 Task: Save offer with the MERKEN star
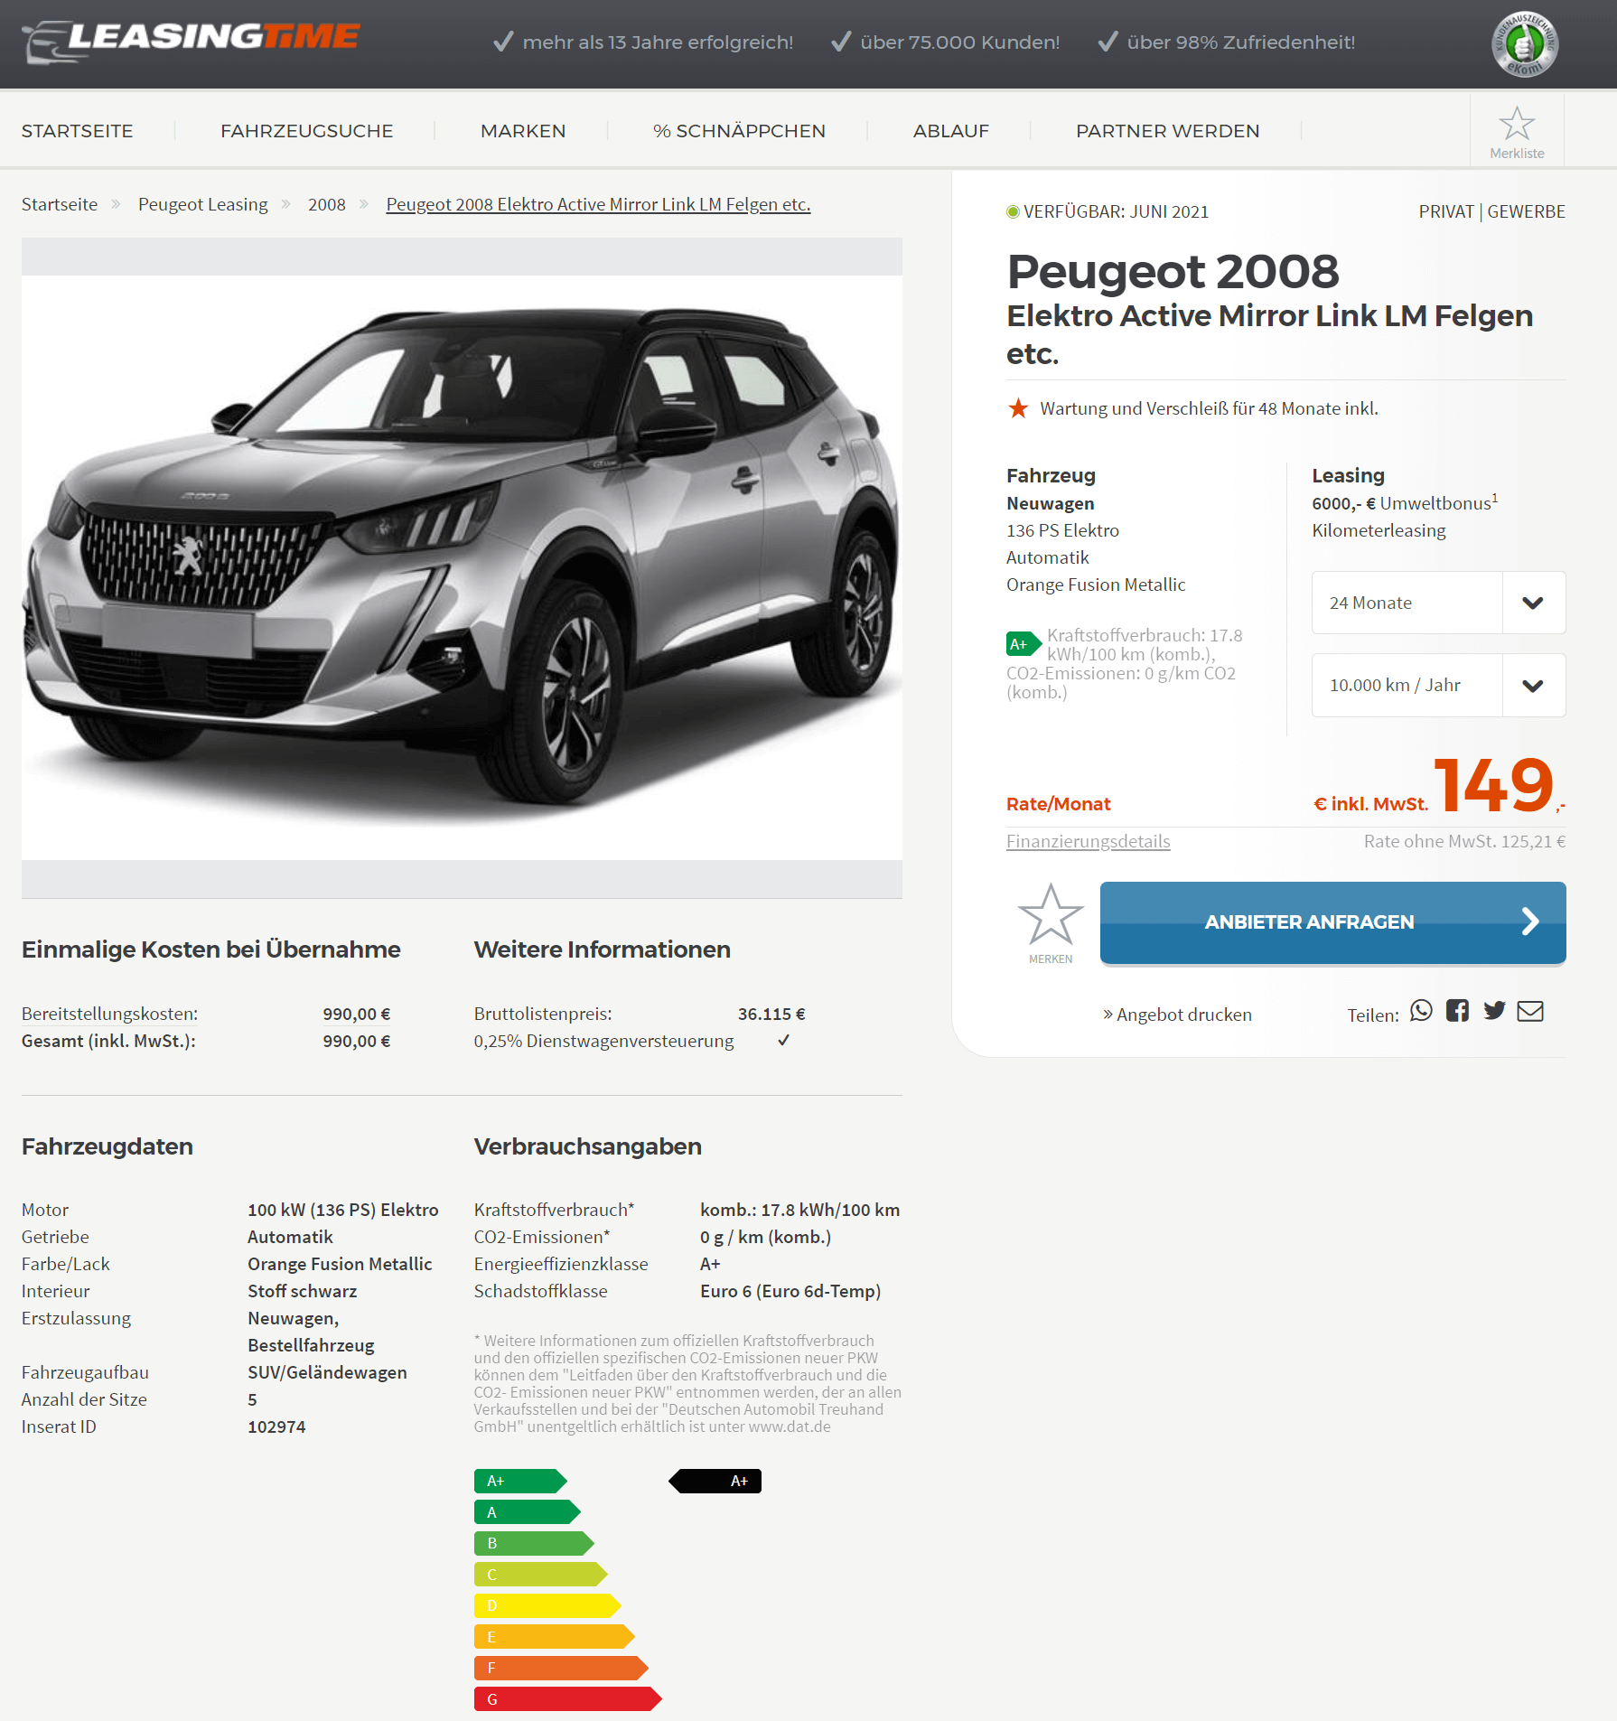[x=1051, y=915]
